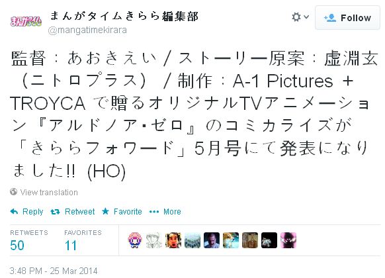The width and height of the screenshot is (385, 278).
Task: Open the list of 50 retweets
Action: pos(29,241)
